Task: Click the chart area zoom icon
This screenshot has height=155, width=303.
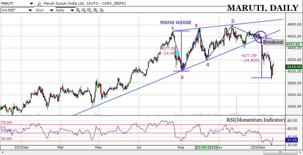Action: (89, 10)
